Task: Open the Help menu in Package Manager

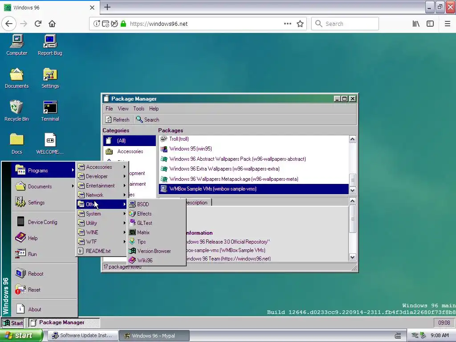Action: coord(154,109)
